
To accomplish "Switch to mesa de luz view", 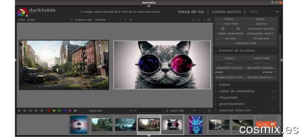I will pyautogui.click(x=191, y=12).
